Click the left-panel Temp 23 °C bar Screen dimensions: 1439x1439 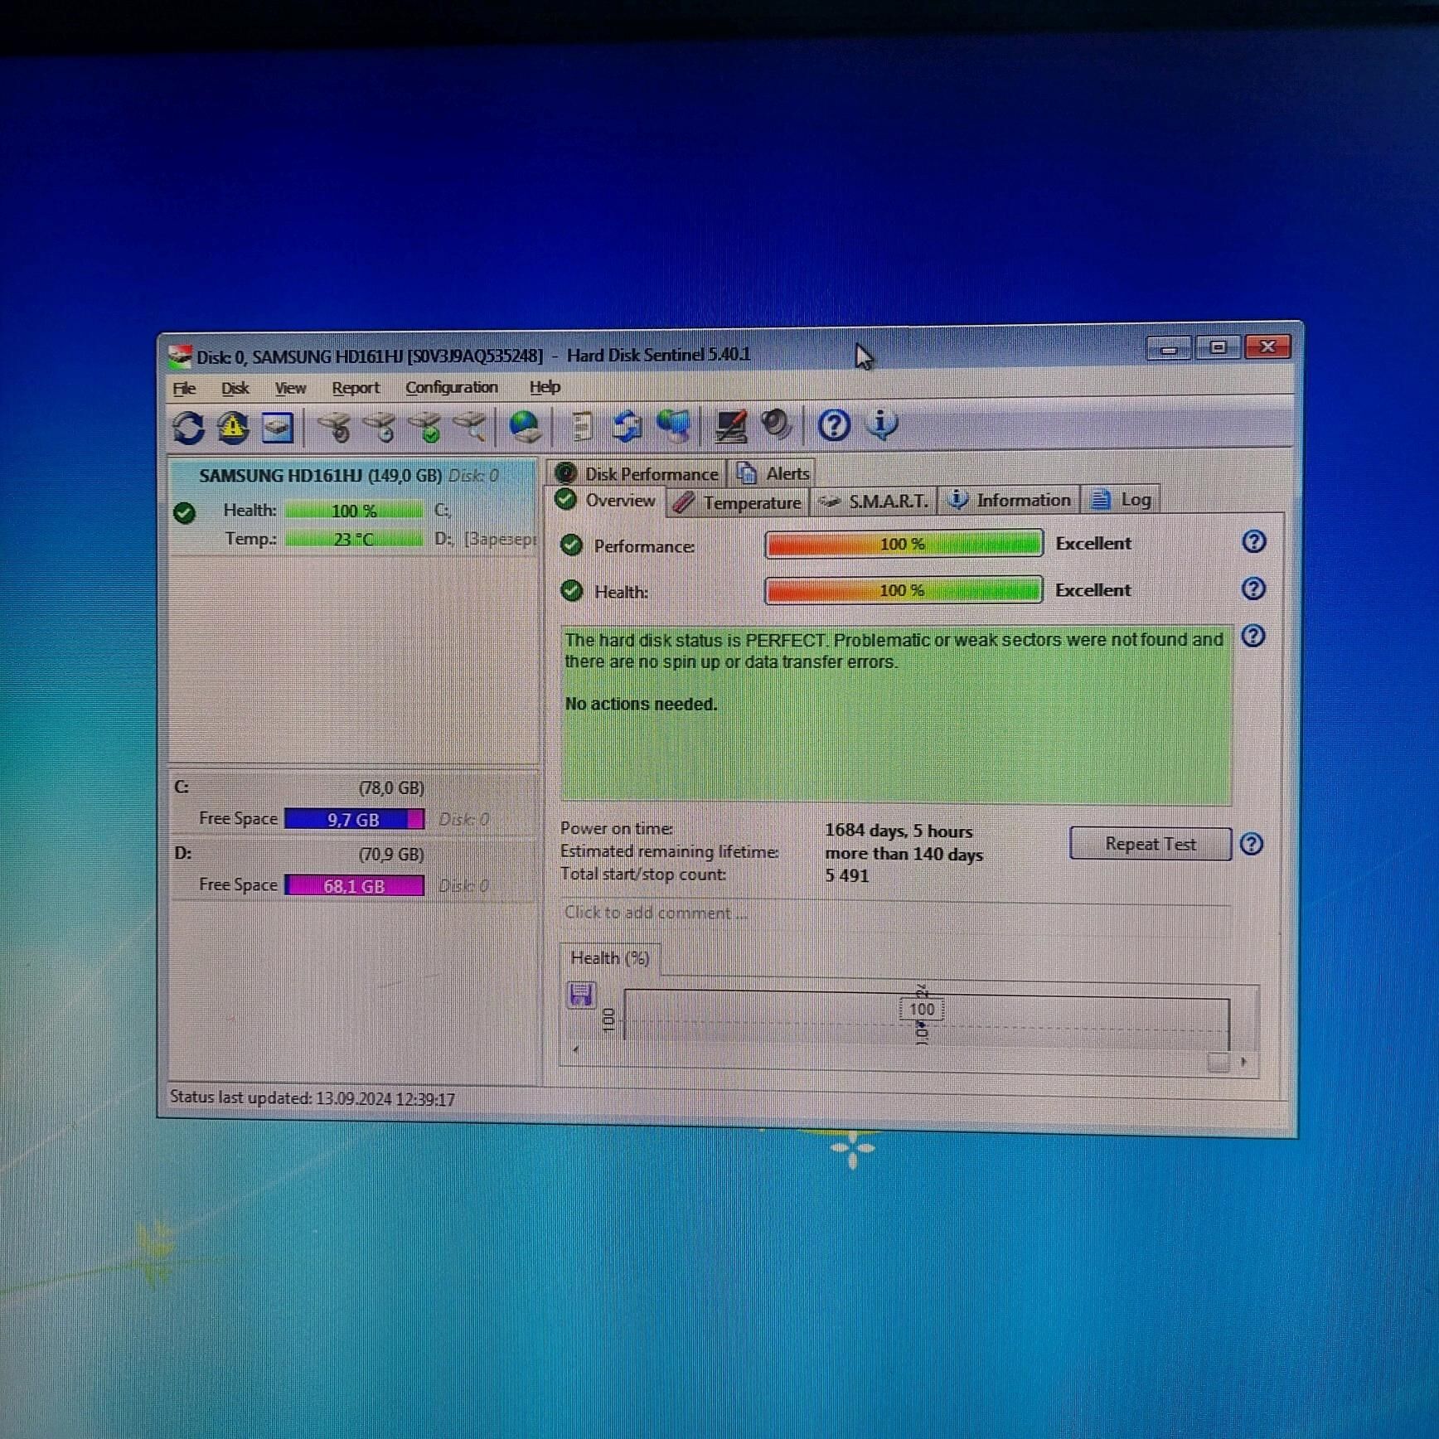(354, 539)
